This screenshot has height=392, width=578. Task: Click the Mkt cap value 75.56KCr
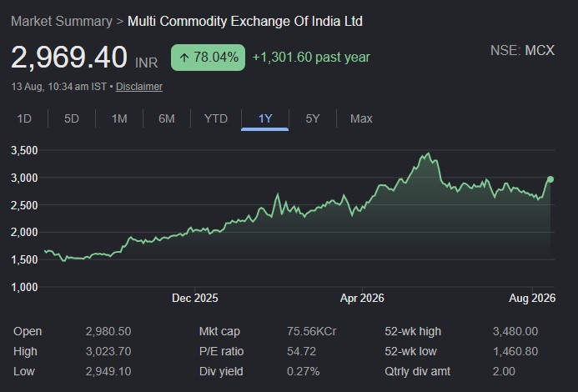[x=311, y=331]
